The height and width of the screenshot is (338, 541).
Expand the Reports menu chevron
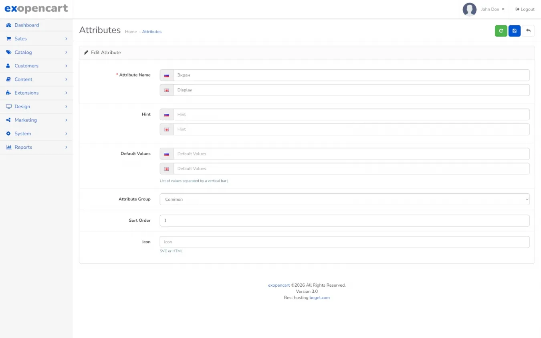coord(66,147)
